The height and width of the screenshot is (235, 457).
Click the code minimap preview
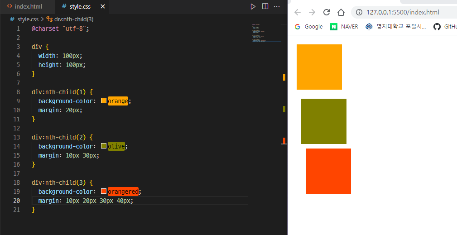pos(266,34)
